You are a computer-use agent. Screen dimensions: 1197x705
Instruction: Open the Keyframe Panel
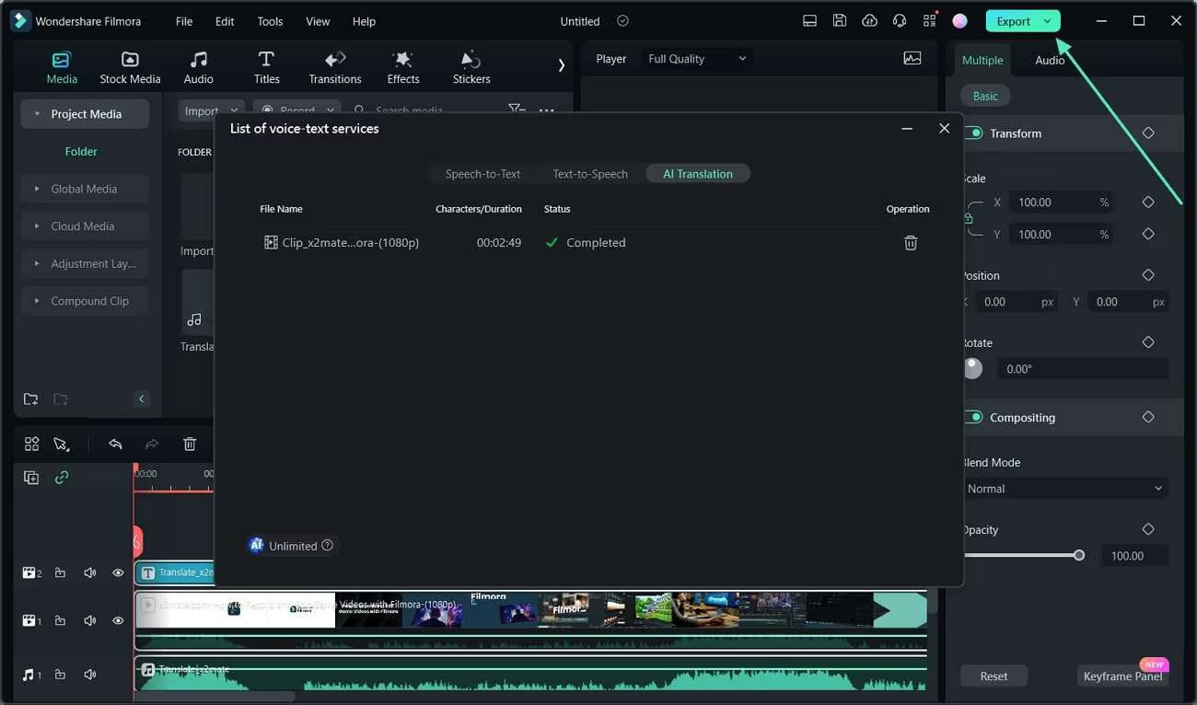click(1122, 676)
